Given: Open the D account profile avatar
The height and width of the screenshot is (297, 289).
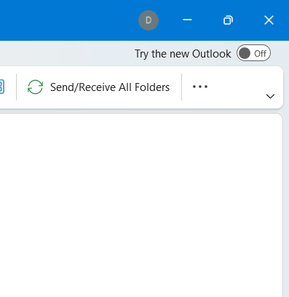Looking at the screenshot, I should pos(149,20).
